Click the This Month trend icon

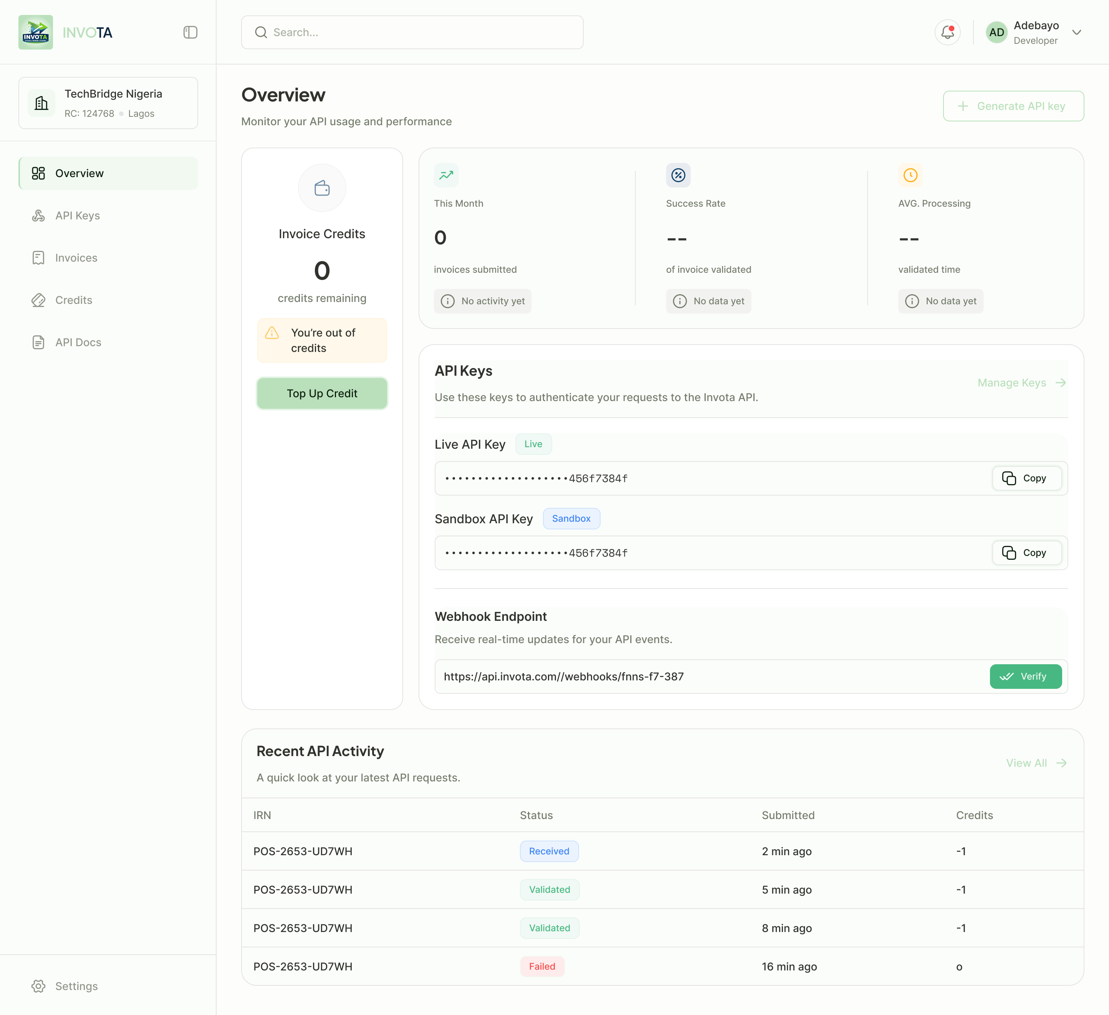pos(446,176)
